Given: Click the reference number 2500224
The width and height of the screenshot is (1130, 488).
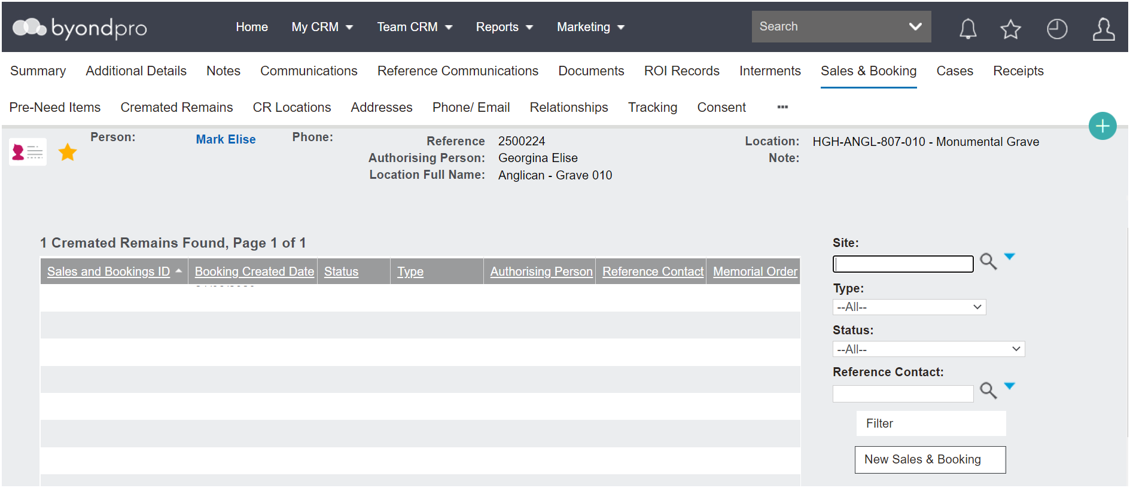Looking at the screenshot, I should point(522,141).
